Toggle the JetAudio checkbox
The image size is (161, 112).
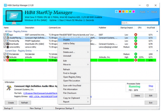coord(5,57)
